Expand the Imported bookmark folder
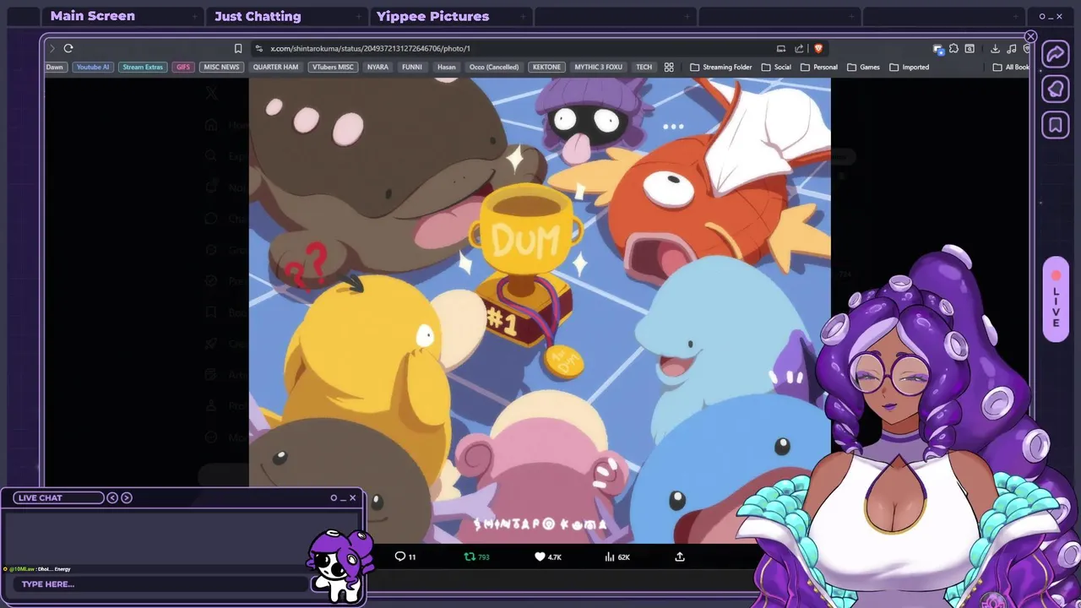 pos(909,67)
